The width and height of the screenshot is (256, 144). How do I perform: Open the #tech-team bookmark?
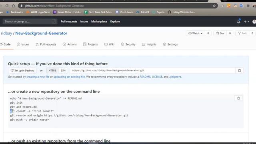pyautogui.click(x=124, y=12)
